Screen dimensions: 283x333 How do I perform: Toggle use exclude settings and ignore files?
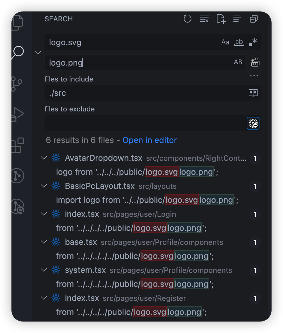[x=253, y=123]
